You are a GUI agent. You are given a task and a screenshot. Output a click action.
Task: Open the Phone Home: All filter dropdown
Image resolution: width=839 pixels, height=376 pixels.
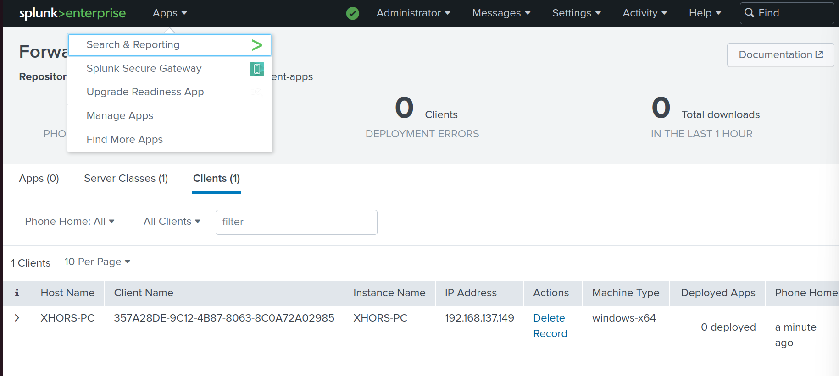tap(70, 222)
